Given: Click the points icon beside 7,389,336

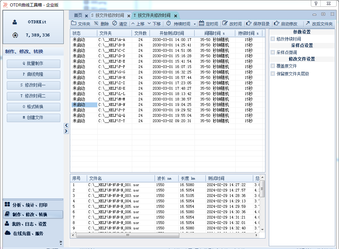Looking at the screenshot, I should (15, 35).
